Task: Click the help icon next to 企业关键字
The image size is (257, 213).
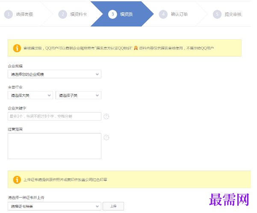Action: [x=106, y=116]
